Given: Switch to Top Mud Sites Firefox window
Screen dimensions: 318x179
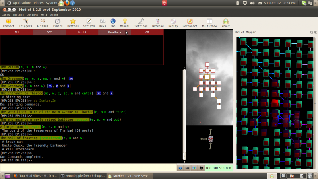Looking at the screenshot, I should [x=36, y=176].
